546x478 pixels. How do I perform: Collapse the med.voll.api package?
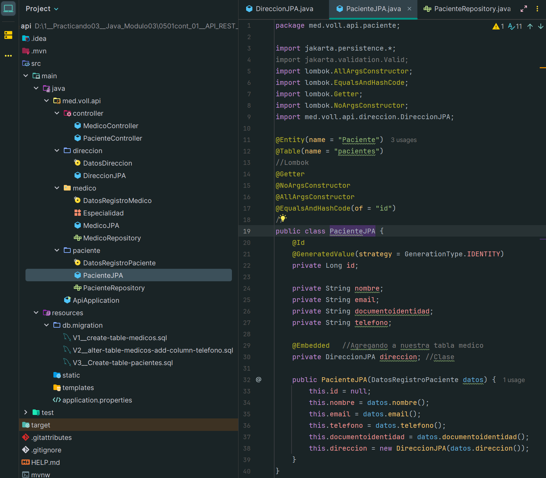tap(46, 101)
